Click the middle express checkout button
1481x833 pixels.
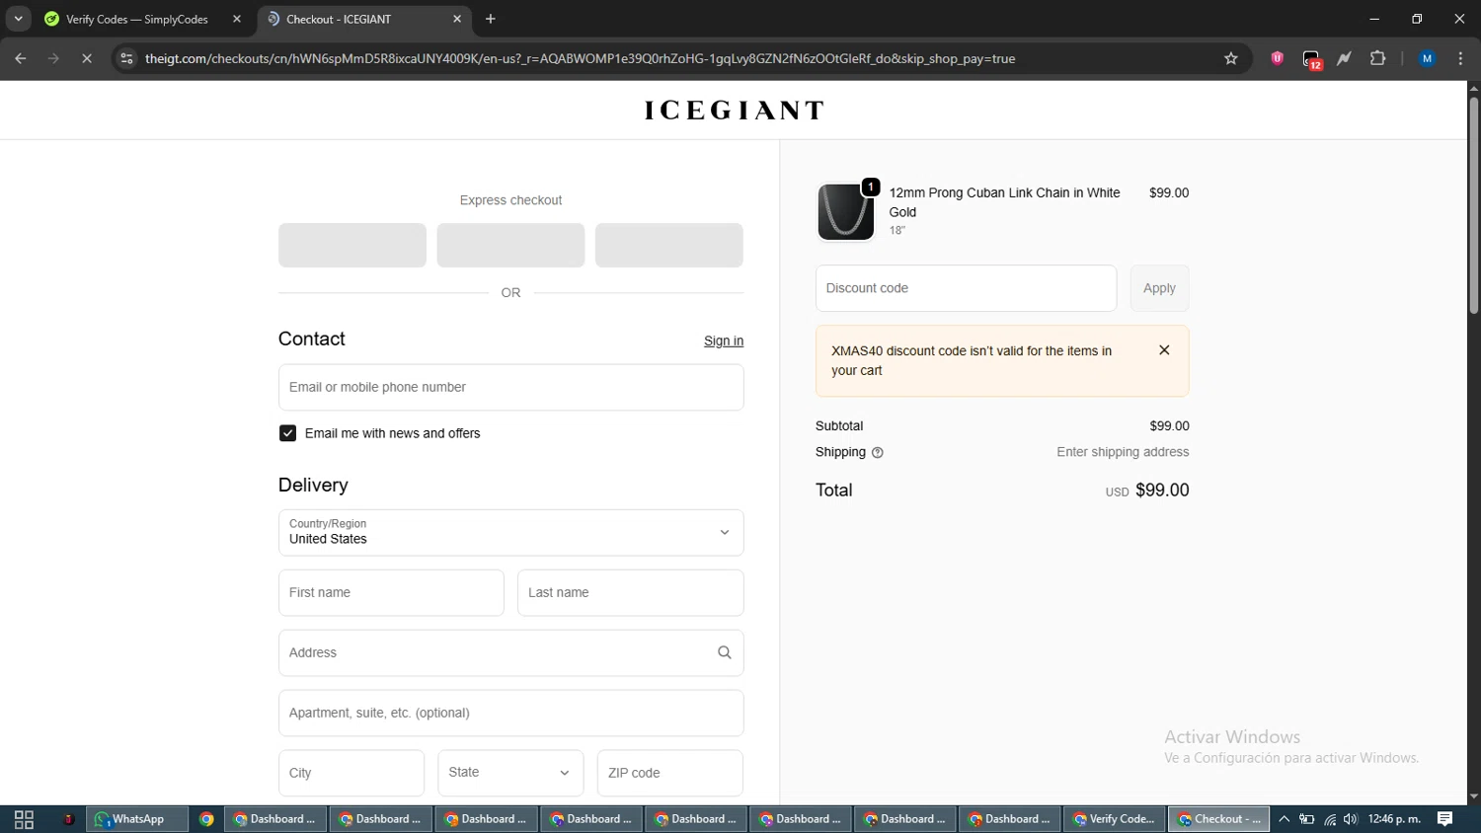510,245
